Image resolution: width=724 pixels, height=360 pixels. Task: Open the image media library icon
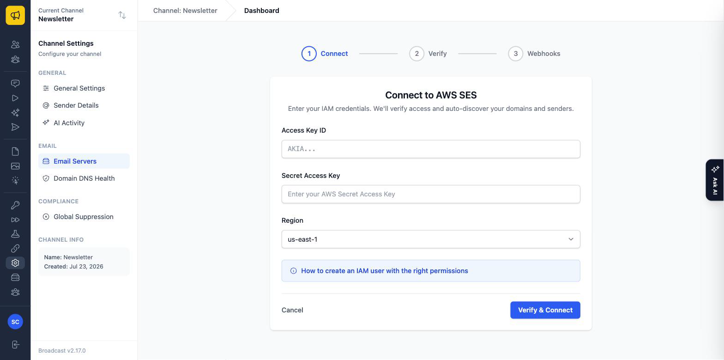click(x=15, y=166)
